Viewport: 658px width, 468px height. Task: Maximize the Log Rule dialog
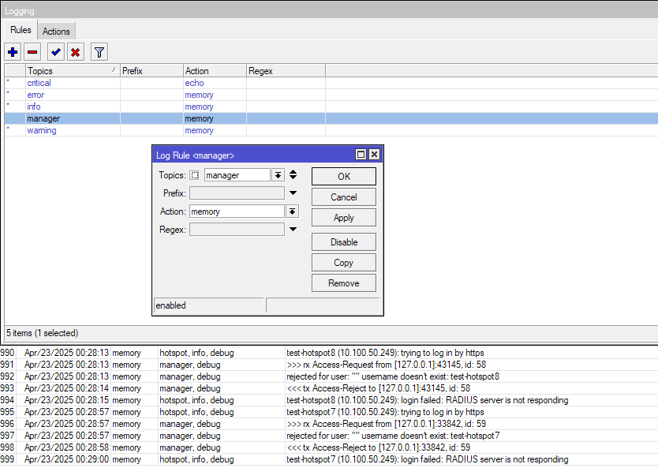coord(361,155)
